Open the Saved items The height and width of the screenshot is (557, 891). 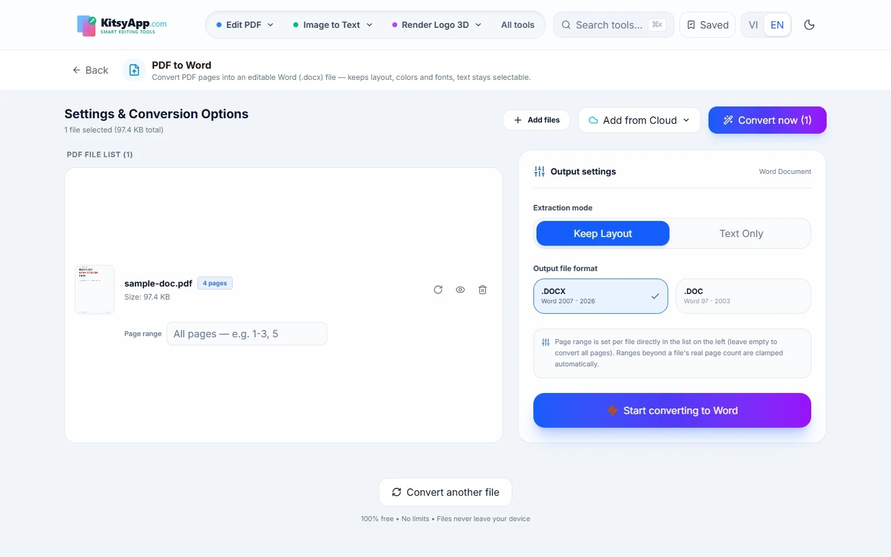pos(707,25)
